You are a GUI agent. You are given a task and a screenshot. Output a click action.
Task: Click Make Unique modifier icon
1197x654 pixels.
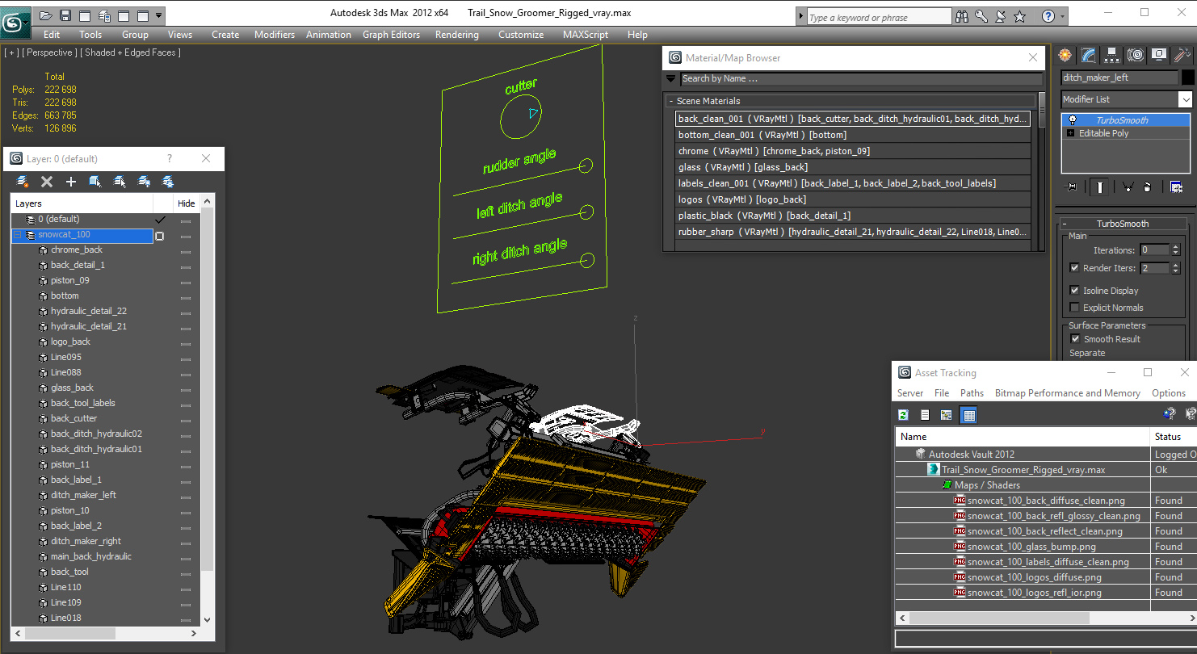click(x=1127, y=187)
